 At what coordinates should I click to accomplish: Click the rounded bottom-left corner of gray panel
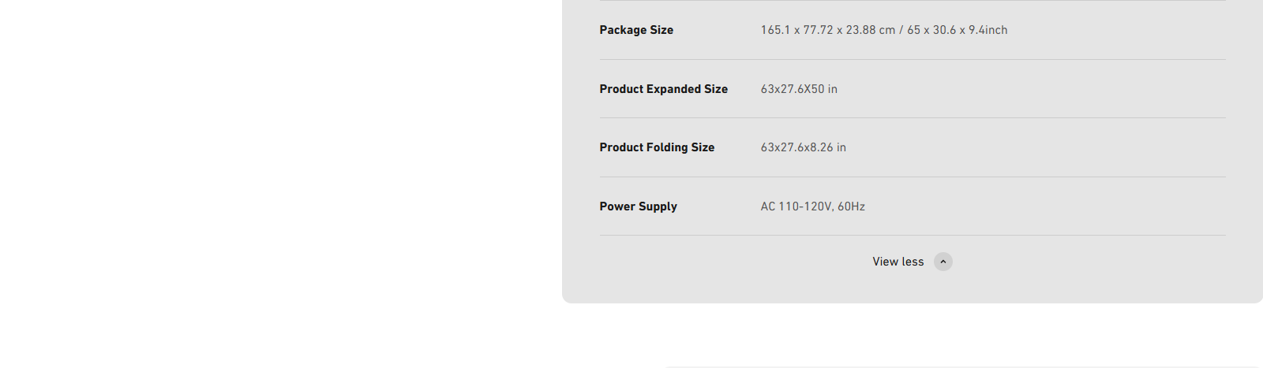click(x=567, y=298)
